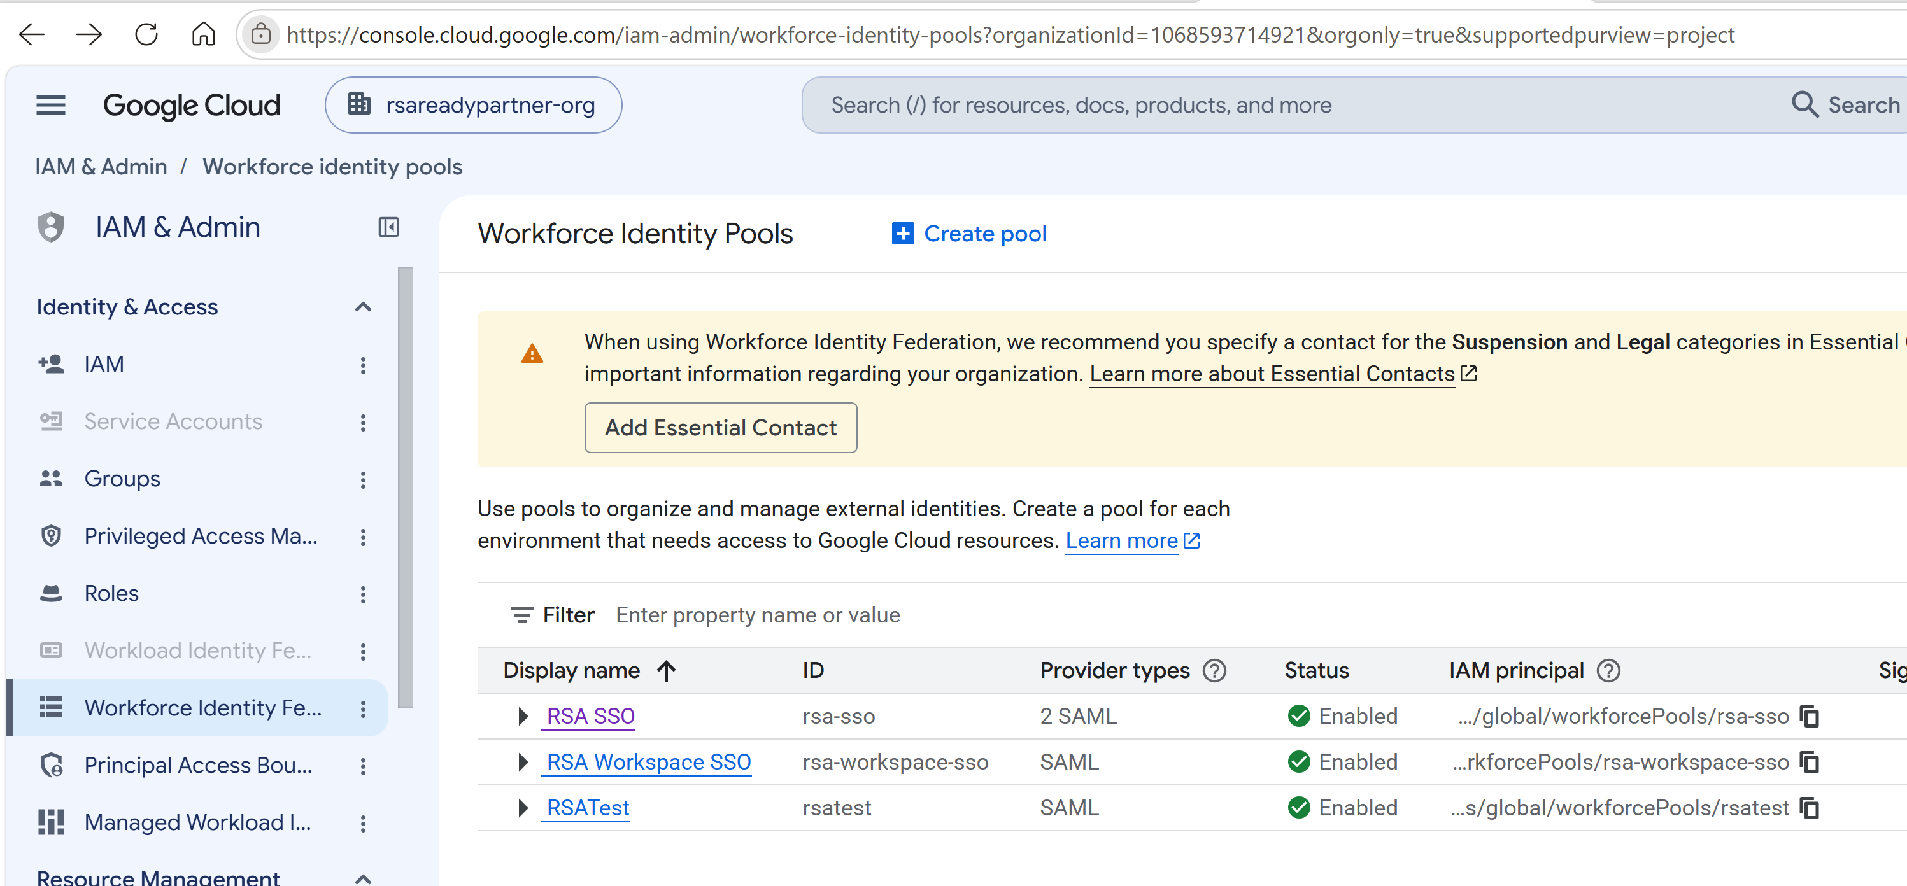This screenshot has width=1907, height=886.
Task: Open more options for Roles item
Action: [363, 594]
